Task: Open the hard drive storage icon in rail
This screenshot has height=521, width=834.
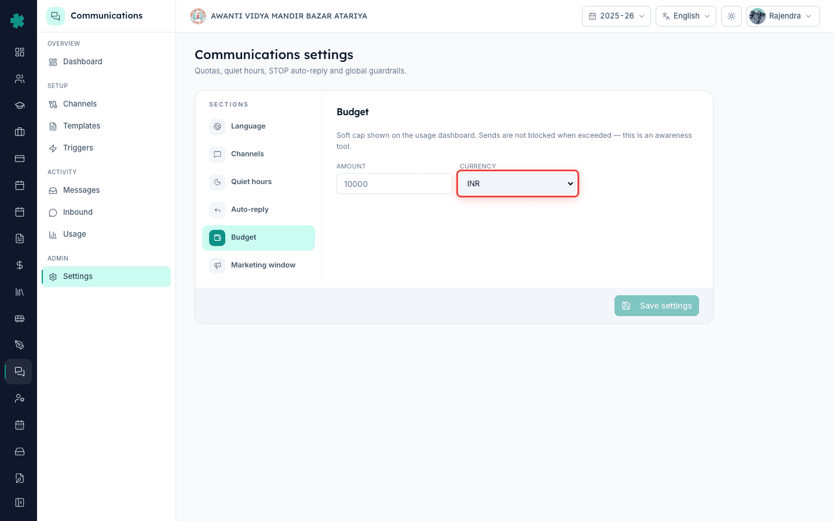Action: tap(20, 452)
